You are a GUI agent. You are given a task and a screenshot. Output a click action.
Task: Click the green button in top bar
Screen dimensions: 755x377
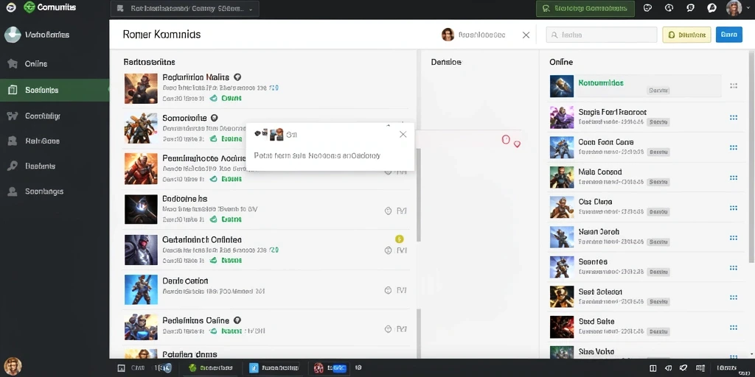pos(585,8)
